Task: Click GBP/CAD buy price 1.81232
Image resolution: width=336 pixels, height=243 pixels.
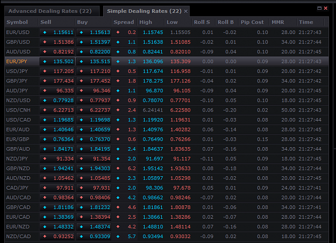Action: [94, 207]
